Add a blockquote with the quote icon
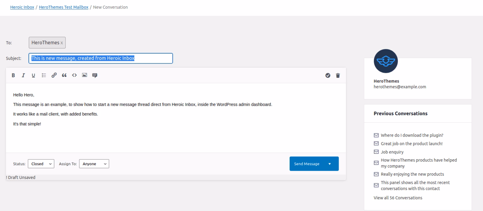The height and width of the screenshot is (211, 483). pos(64,75)
